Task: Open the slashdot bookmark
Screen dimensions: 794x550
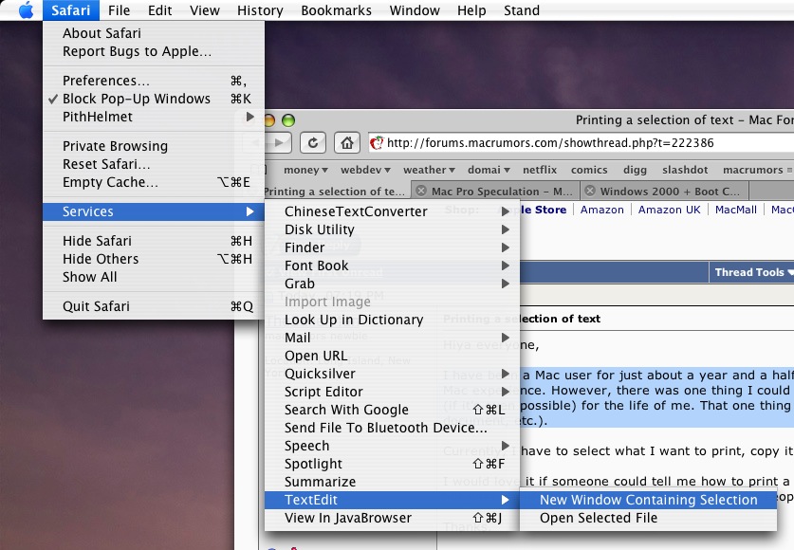Action: pyautogui.click(x=685, y=170)
